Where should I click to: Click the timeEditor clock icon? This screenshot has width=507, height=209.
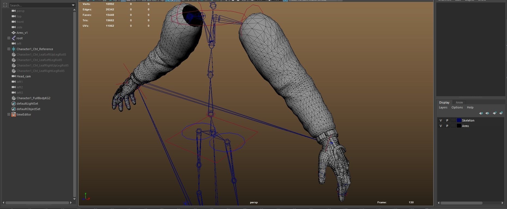pyautogui.click(x=14, y=114)
